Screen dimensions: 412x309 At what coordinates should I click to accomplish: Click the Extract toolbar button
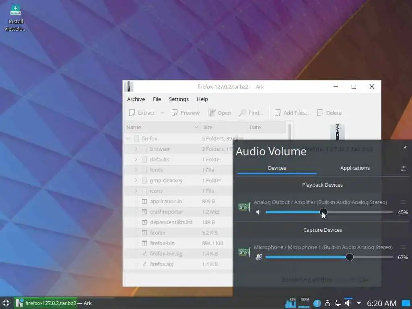pos(142,113)
